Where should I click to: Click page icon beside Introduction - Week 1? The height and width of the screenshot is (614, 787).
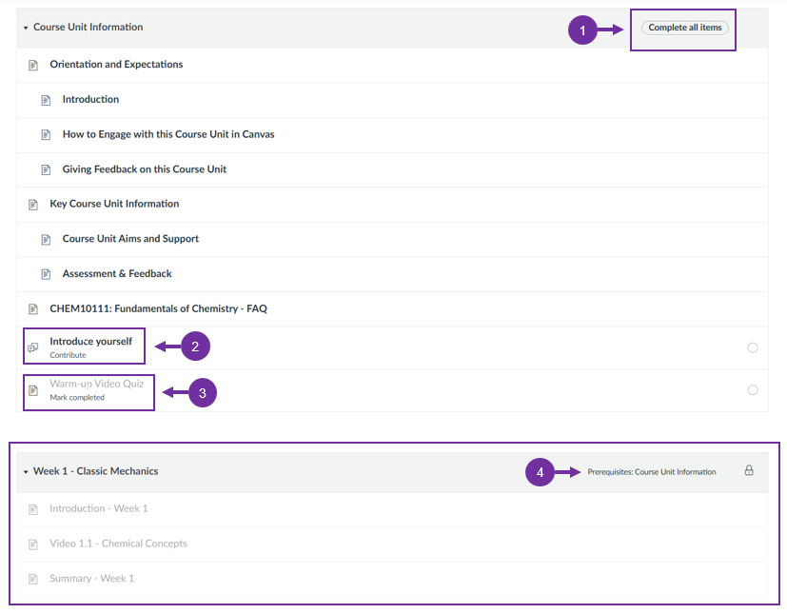(x=33, y=509)
